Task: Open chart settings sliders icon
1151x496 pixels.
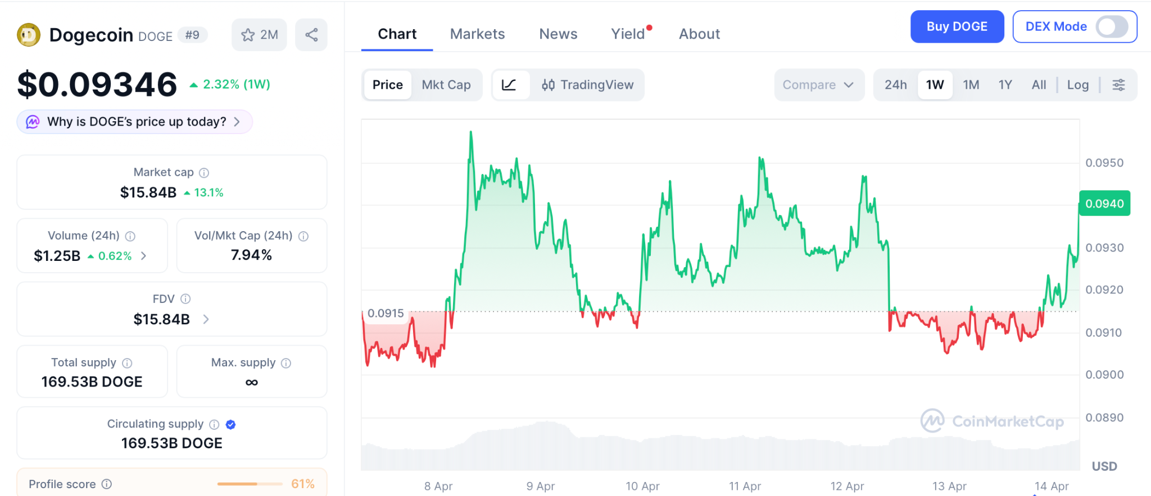Action: point(1118,85)
